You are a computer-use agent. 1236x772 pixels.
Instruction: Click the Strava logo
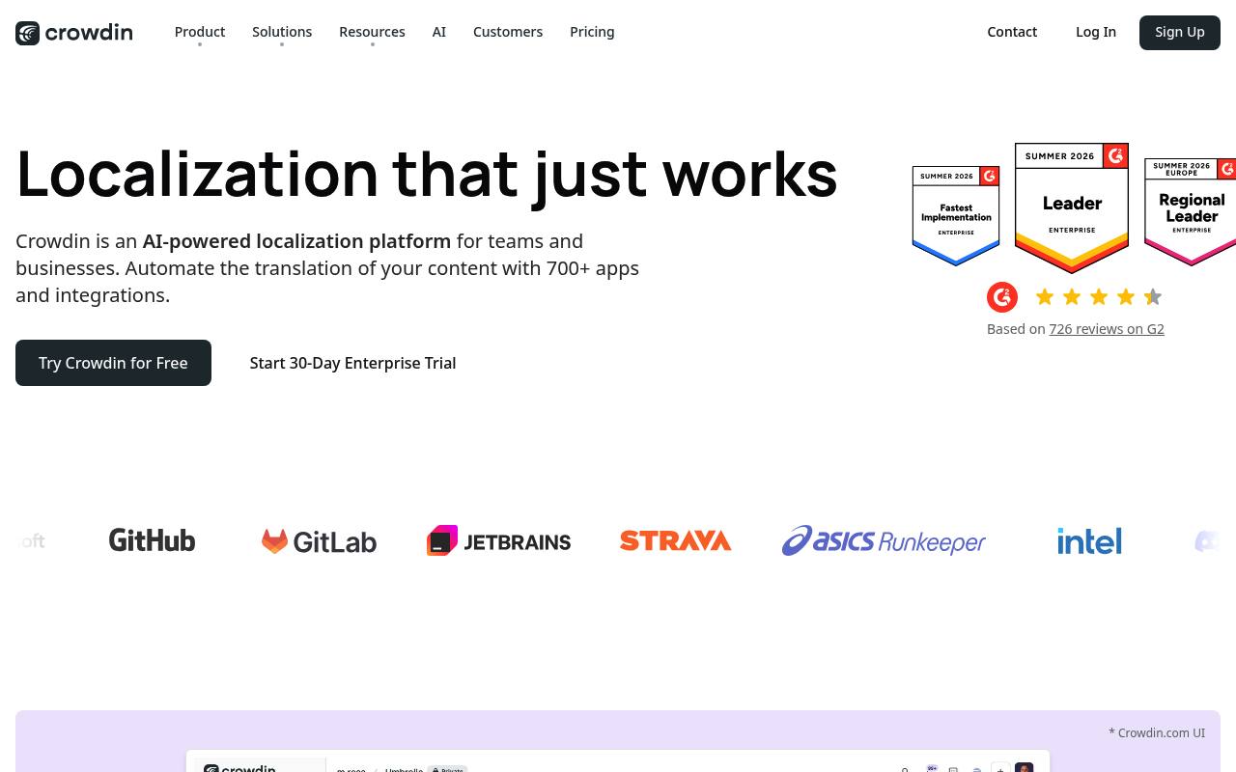(676, 540)
